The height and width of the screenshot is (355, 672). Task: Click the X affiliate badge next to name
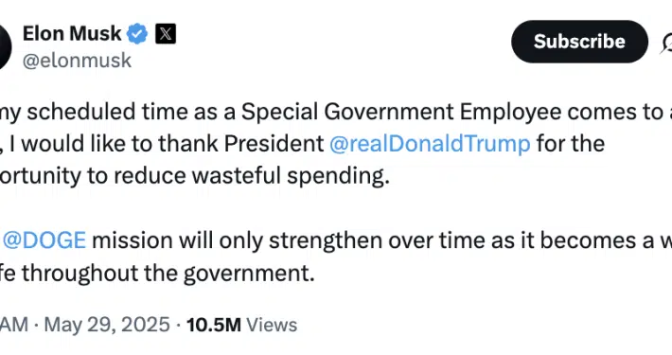click(166, 34)
